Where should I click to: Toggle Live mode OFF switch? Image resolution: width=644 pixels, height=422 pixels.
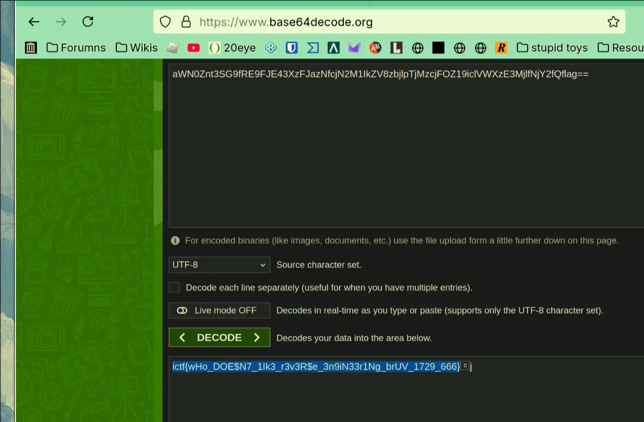pyautogui.click(x=219, y=310)
